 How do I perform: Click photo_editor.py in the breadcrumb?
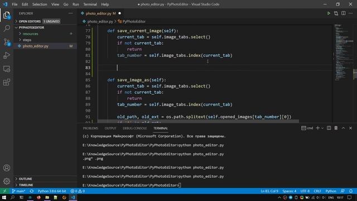point(98,21)
